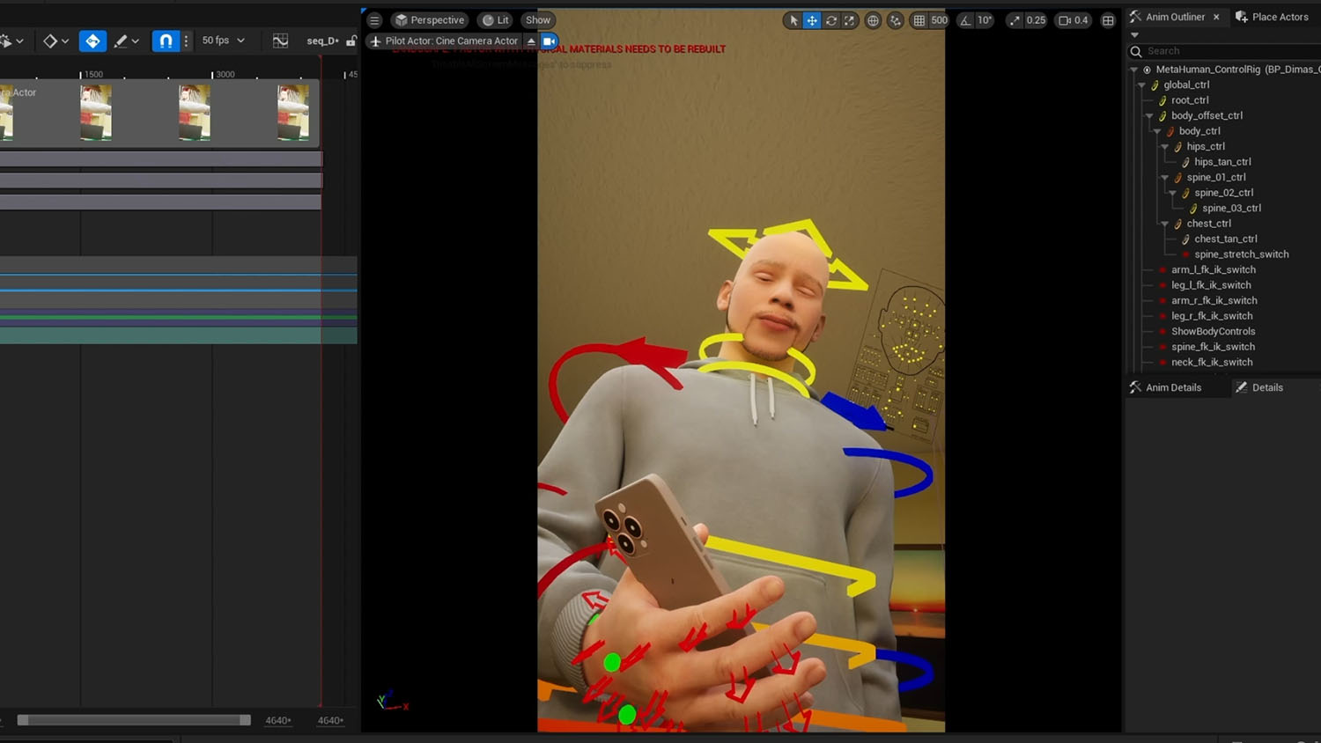Open the 50 fps frame rate dropdown
This screenshot has width=1321, height=743.
224,40
